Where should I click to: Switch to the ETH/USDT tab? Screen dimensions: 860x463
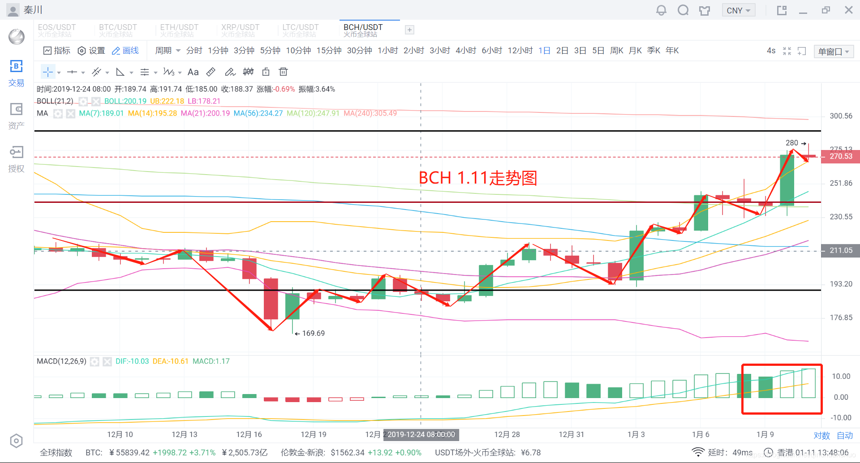coord(179,30)
